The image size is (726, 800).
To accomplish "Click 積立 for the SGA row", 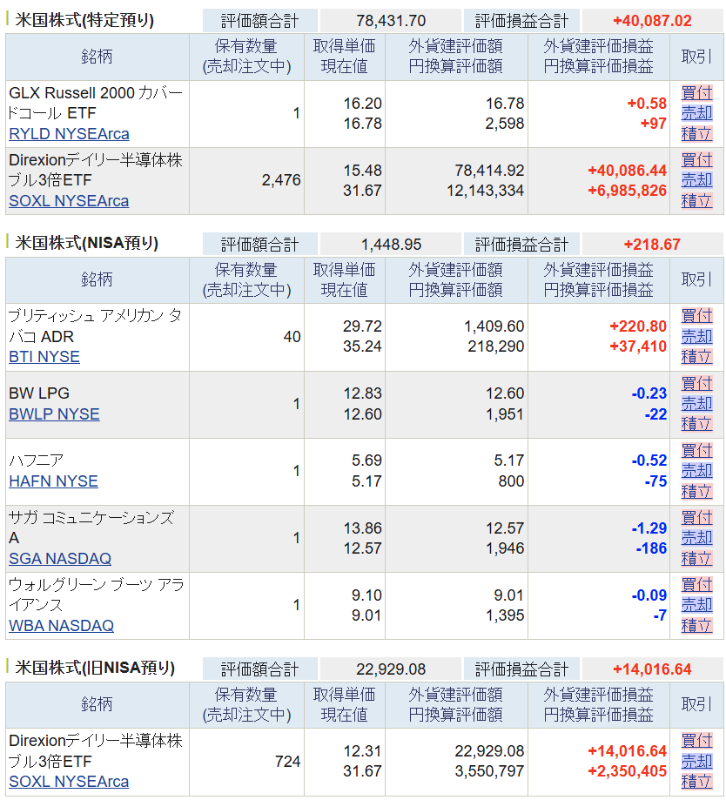I will coord(696,559).
